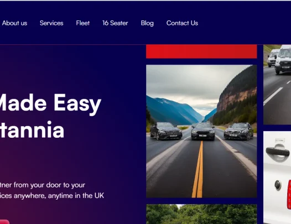Viewport: 291px width, 224px height.
Task: Click the red tail light on the white van
Action: (289, 194)
